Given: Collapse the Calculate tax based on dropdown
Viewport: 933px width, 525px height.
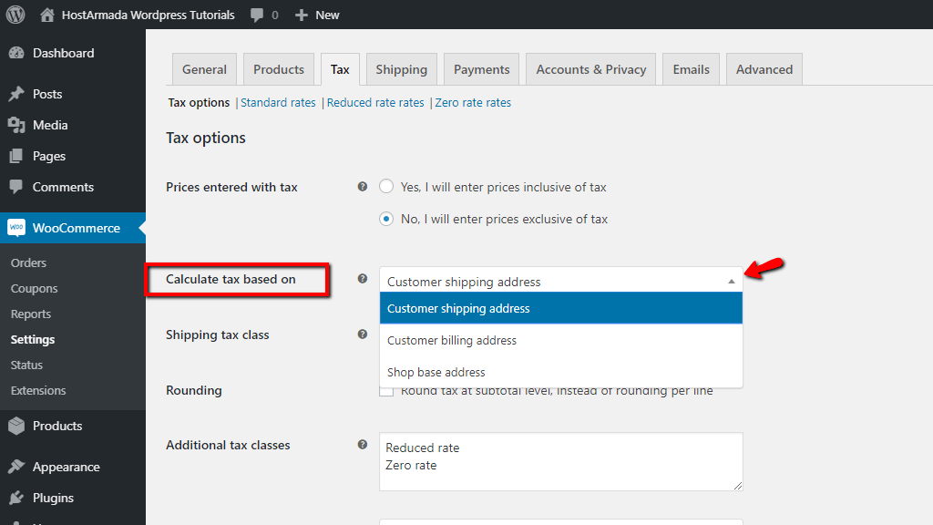Looking at the screenshot, I should tap(560, 281).
